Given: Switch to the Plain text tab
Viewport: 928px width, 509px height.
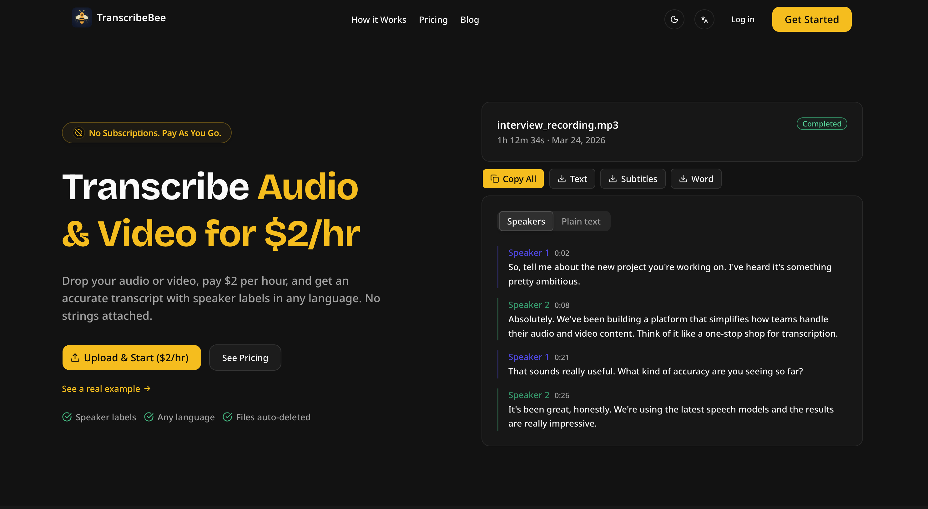Looking at the screenshot, I should point(581,221).
